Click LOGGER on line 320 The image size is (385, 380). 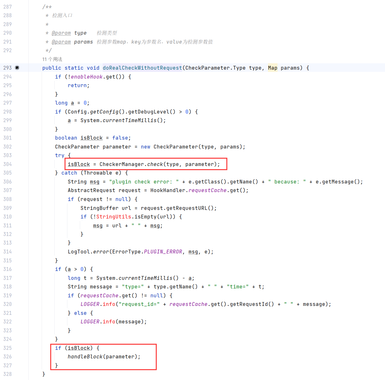(x=90, y=304)
